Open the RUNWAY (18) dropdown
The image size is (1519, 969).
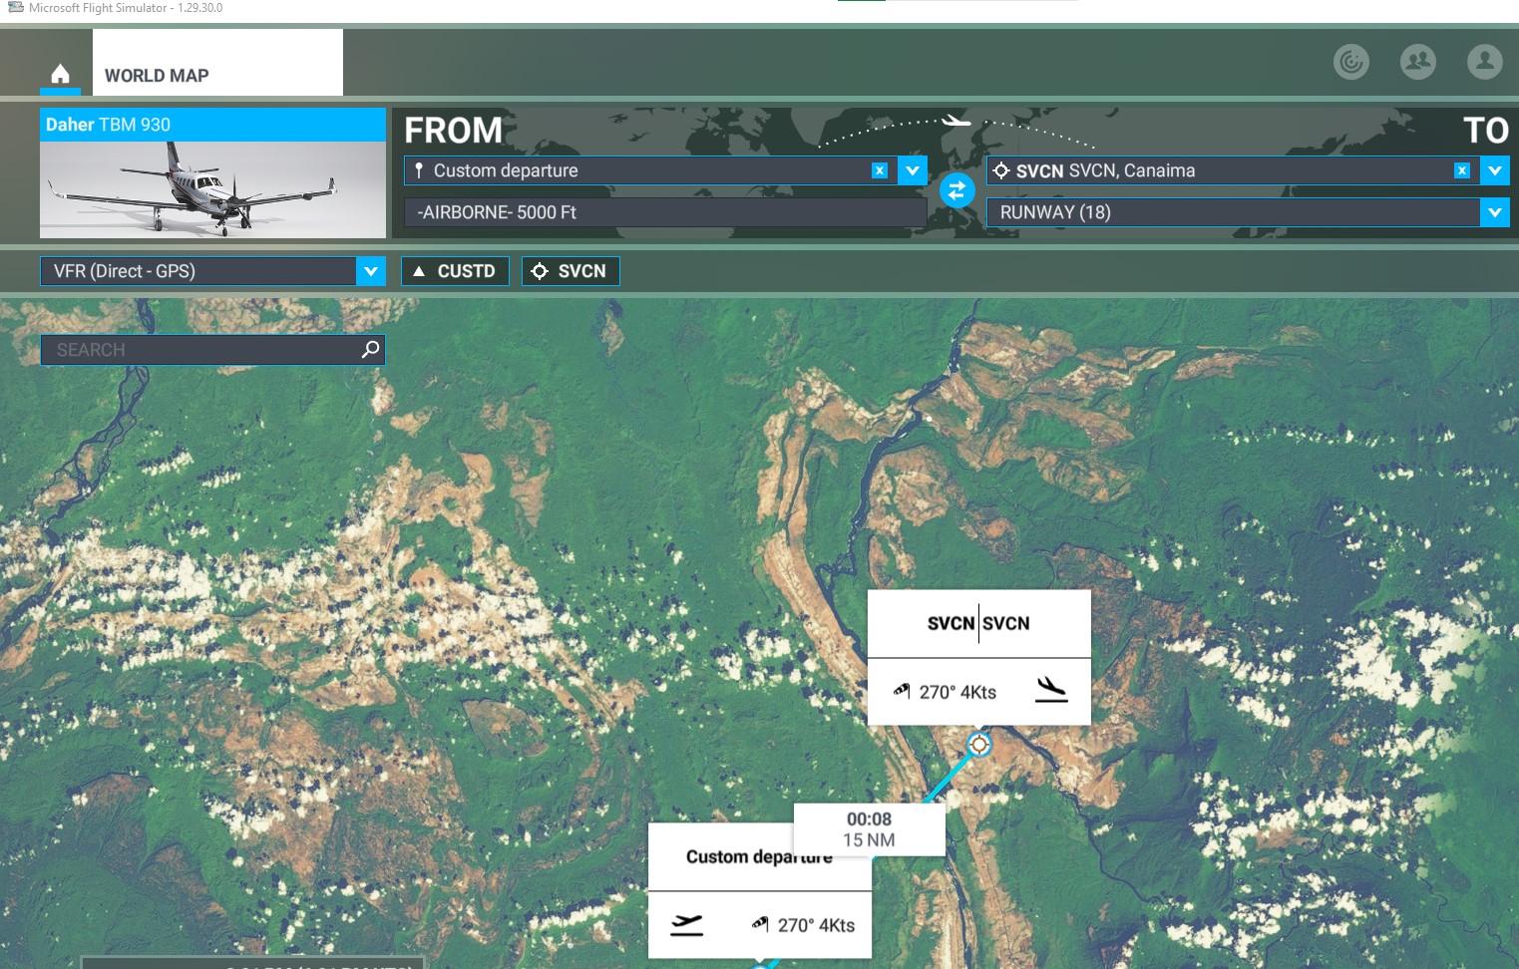tap(1494, 212)
